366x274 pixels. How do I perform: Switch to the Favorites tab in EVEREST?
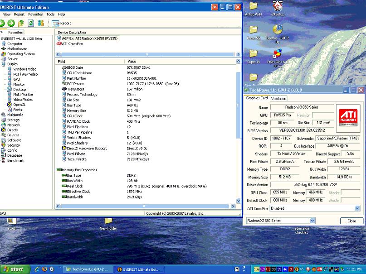(x=15, y=33)
